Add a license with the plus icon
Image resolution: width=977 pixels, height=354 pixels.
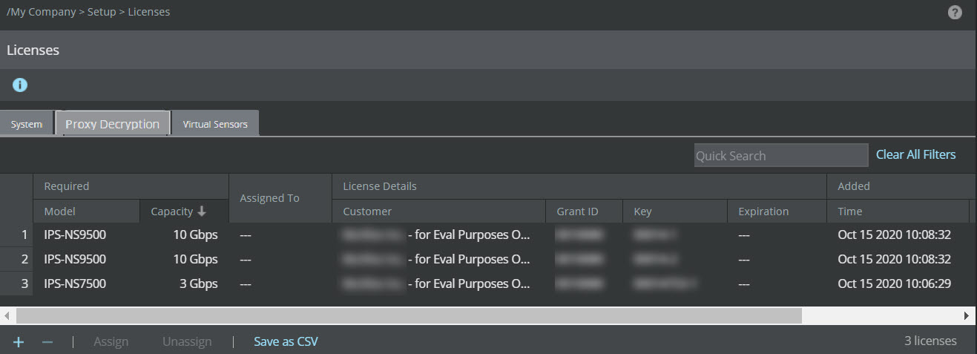tap(19, 342)
